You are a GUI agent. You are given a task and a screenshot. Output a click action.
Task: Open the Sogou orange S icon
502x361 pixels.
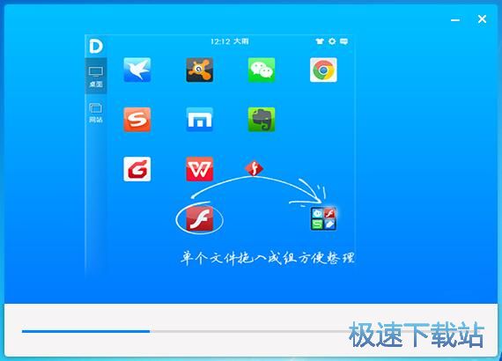click(x=137, y=120)
